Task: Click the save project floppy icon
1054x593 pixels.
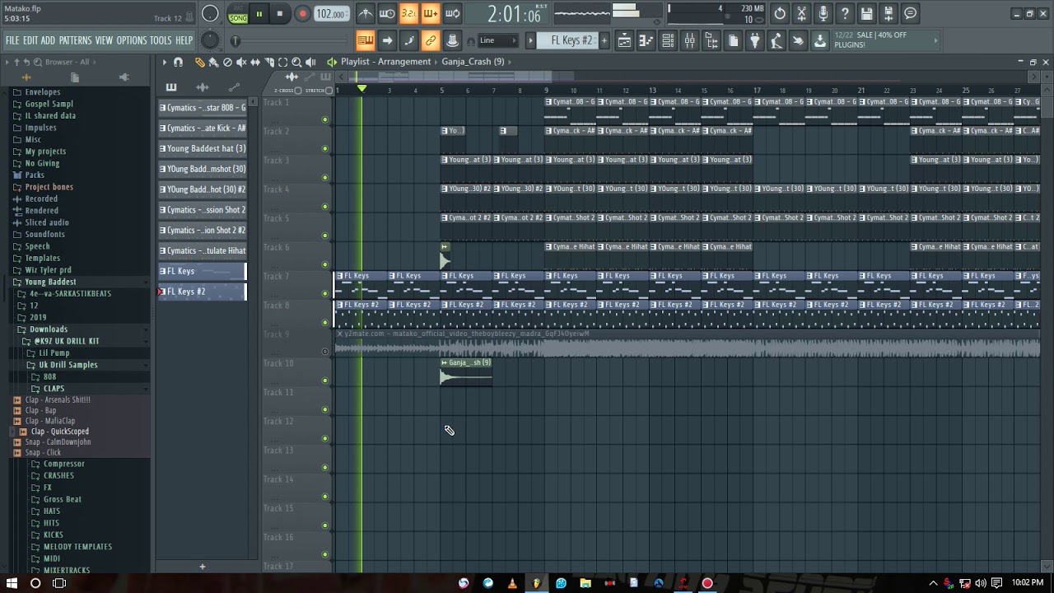Action: click(866, 13)
